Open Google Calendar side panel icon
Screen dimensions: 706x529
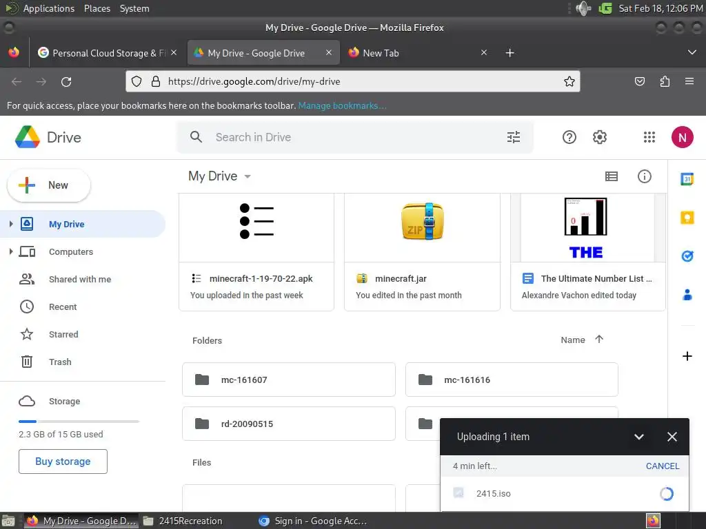[x=687, y=179]
